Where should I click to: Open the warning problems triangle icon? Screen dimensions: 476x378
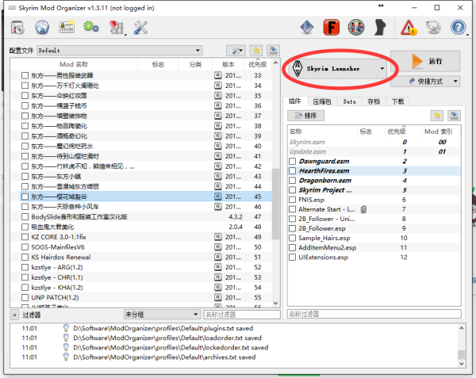[x=409, y=27]
